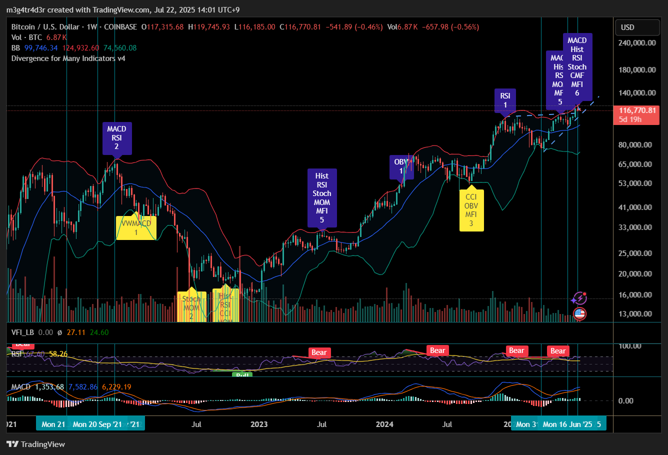Click the 20,000.00 price scale label
The height and width of the screenshot is (455, 668).
point(635,274)
